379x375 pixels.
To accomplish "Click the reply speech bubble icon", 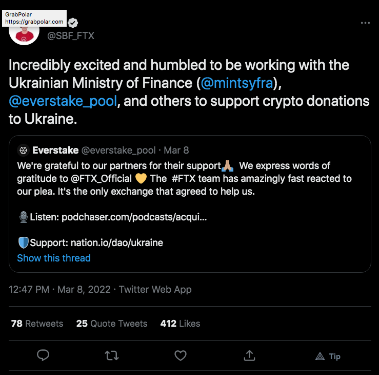I will point(43,355).
